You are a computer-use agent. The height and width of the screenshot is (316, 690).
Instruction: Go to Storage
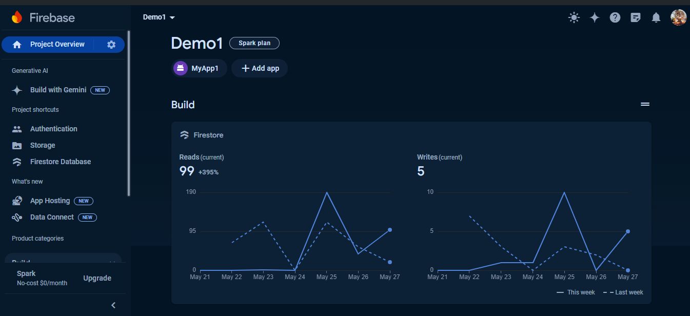click(x=43, y=145)
